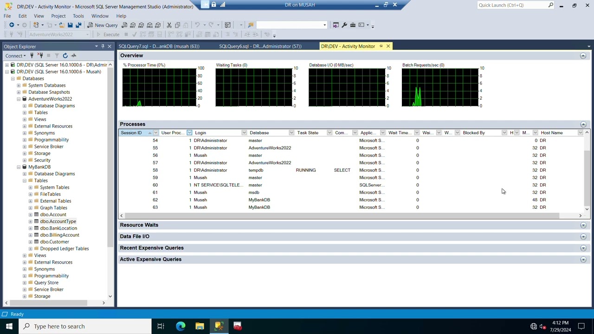Open Connect dropdown in Object Explorer
Screen dimensions: 594x334
pyautogui.click(x=15, y=56)
